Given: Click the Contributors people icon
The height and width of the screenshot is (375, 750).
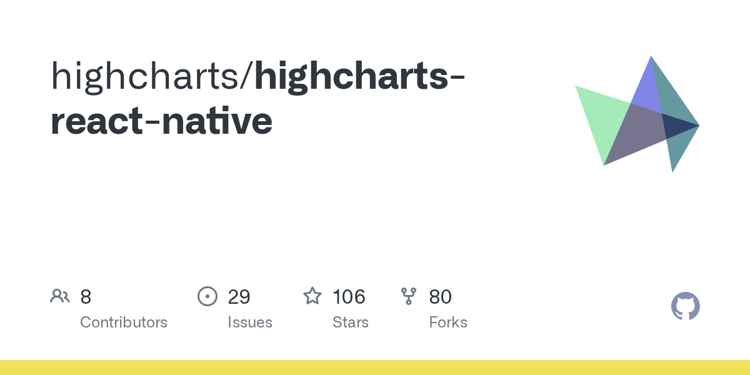Looking at the screenshot, I should tap(60, 296).
